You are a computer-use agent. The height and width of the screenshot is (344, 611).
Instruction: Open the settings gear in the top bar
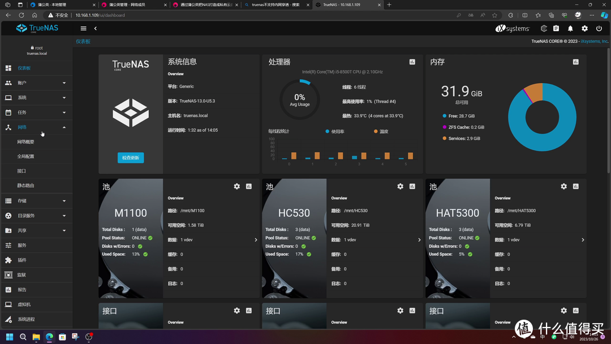click(584, 28)
